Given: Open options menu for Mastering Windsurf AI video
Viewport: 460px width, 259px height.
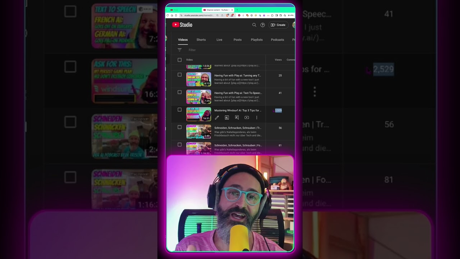Looking at the screenshot, I should pos(257,118).
